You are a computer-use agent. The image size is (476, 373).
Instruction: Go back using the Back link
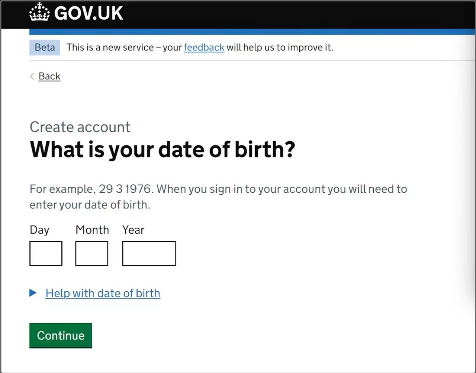point(49,76)
